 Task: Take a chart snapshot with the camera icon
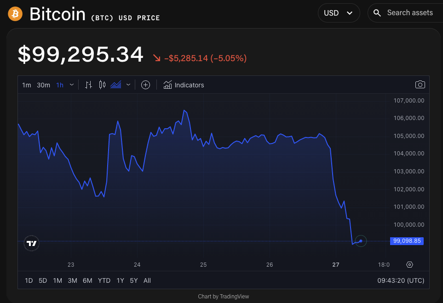click(x=420, y=85)
